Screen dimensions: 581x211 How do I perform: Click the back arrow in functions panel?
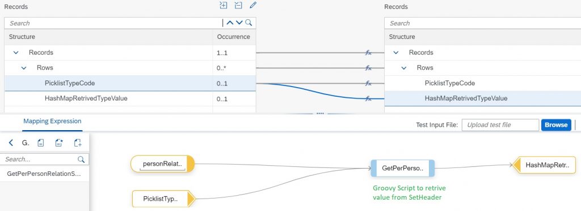pyautogui.click(x=11, y=143)
